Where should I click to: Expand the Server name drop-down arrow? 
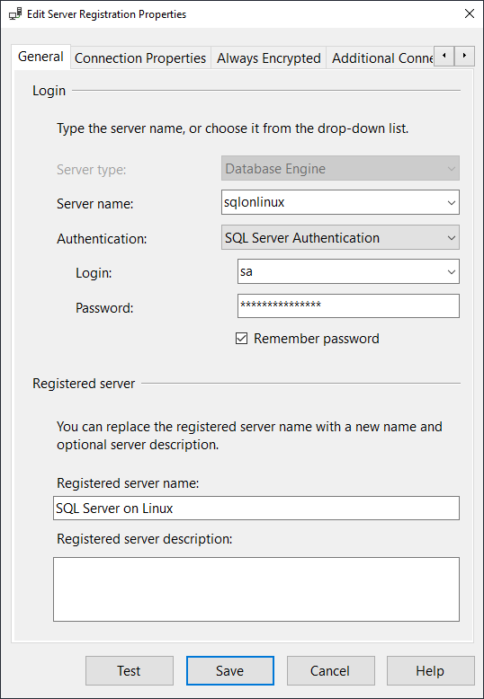tap(451, 203)
